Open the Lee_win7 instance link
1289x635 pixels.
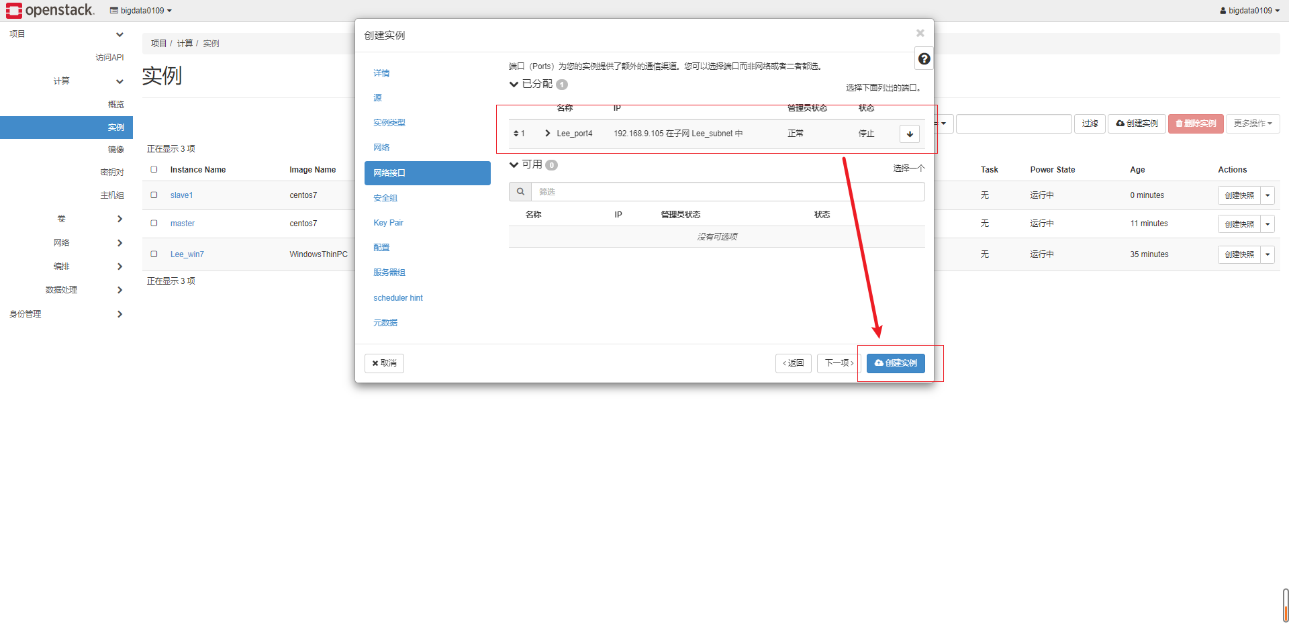[187, 254]
